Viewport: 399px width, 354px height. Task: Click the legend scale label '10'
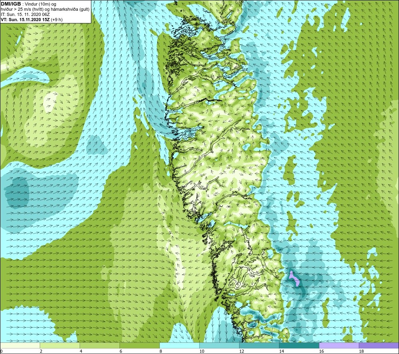(201, 352)
